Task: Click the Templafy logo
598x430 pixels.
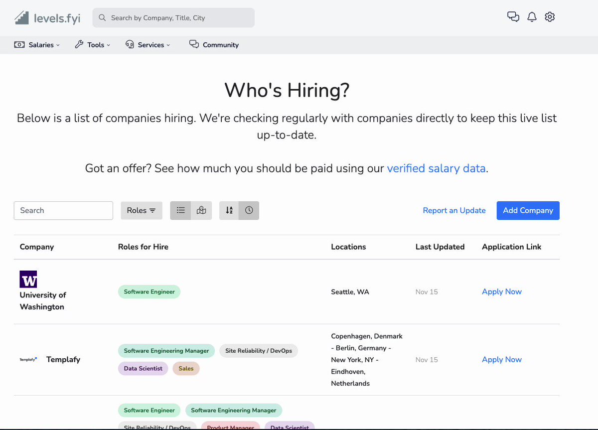Action: click(x=28, y=359)
